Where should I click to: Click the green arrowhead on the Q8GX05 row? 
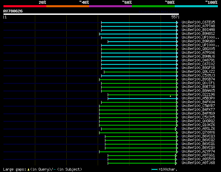177,49
